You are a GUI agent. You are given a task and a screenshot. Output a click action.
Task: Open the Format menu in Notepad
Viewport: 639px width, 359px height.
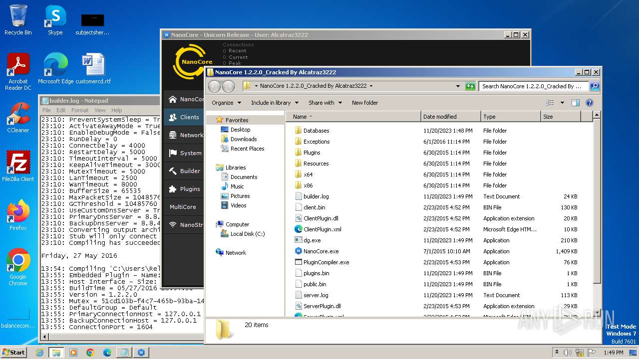click(80, 110)
